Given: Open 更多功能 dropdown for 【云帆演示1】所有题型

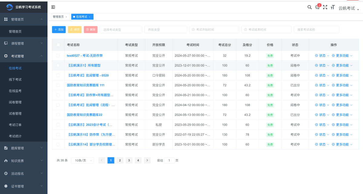Looking at the screenshot, I should (342, 65).
